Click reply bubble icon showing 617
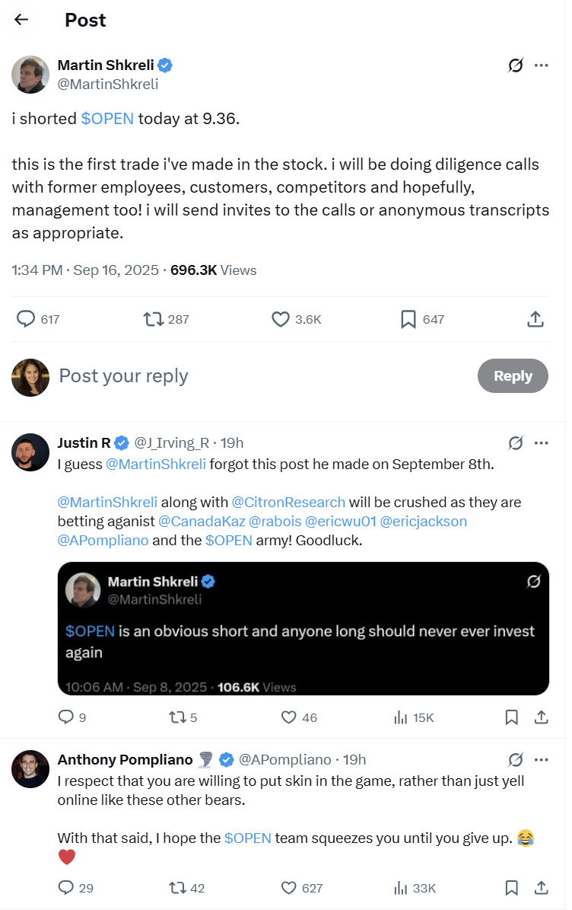The width and height of the screenshot is (572, 910). click(26, 319)
